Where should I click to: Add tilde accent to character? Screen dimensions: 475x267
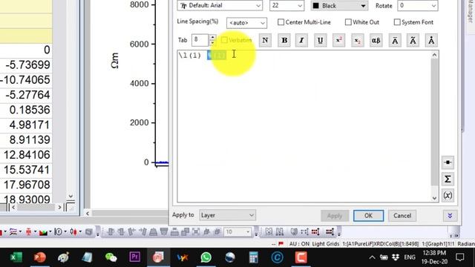[x=413, y=40]
